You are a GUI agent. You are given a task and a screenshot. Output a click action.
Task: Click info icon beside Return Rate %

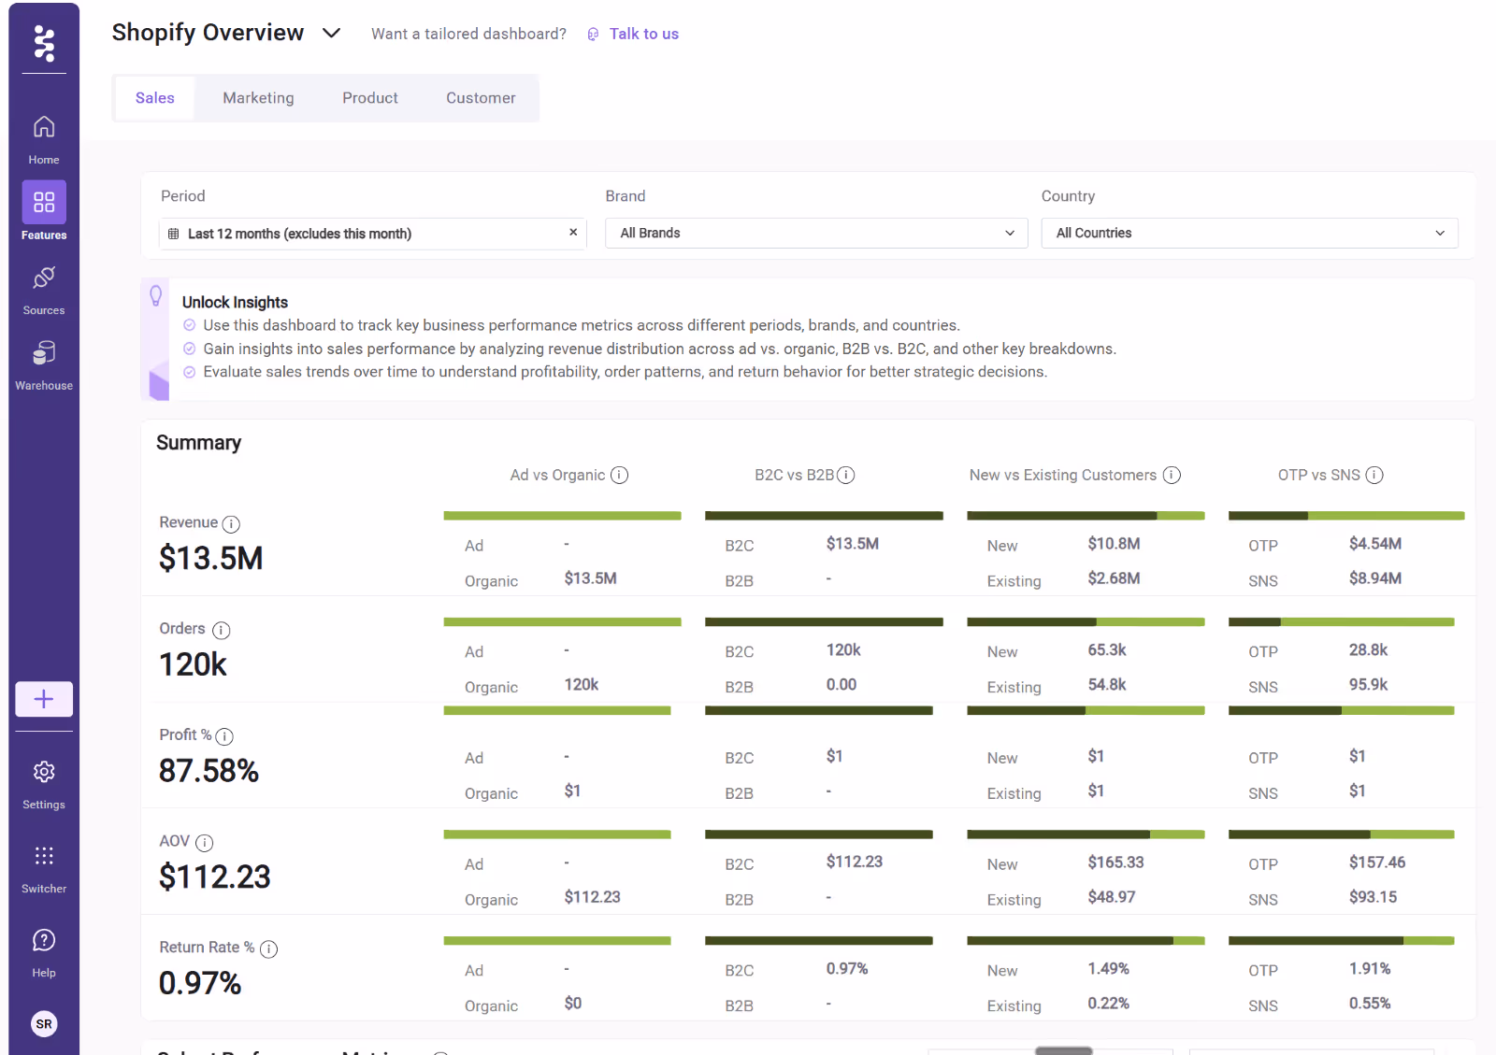click(268, 949)
